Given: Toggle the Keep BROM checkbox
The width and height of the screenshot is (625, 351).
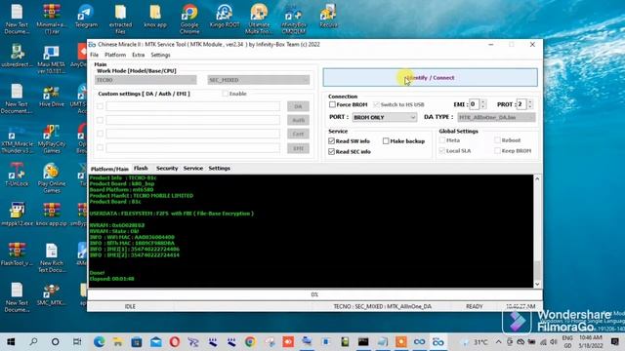Looking at the screenshot, I should [x=497, y=151].
